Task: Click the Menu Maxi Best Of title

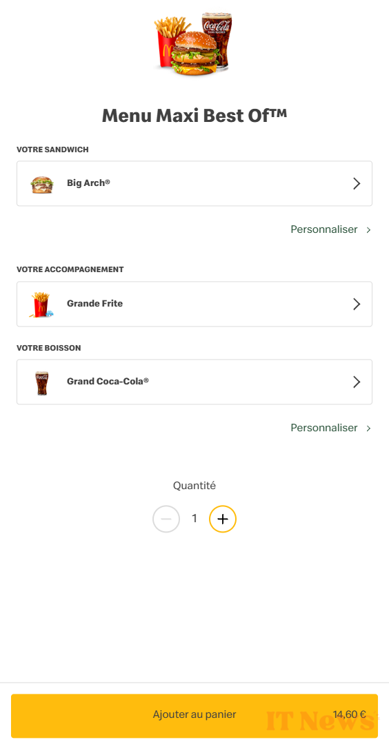Action: (x=194, y=116)
